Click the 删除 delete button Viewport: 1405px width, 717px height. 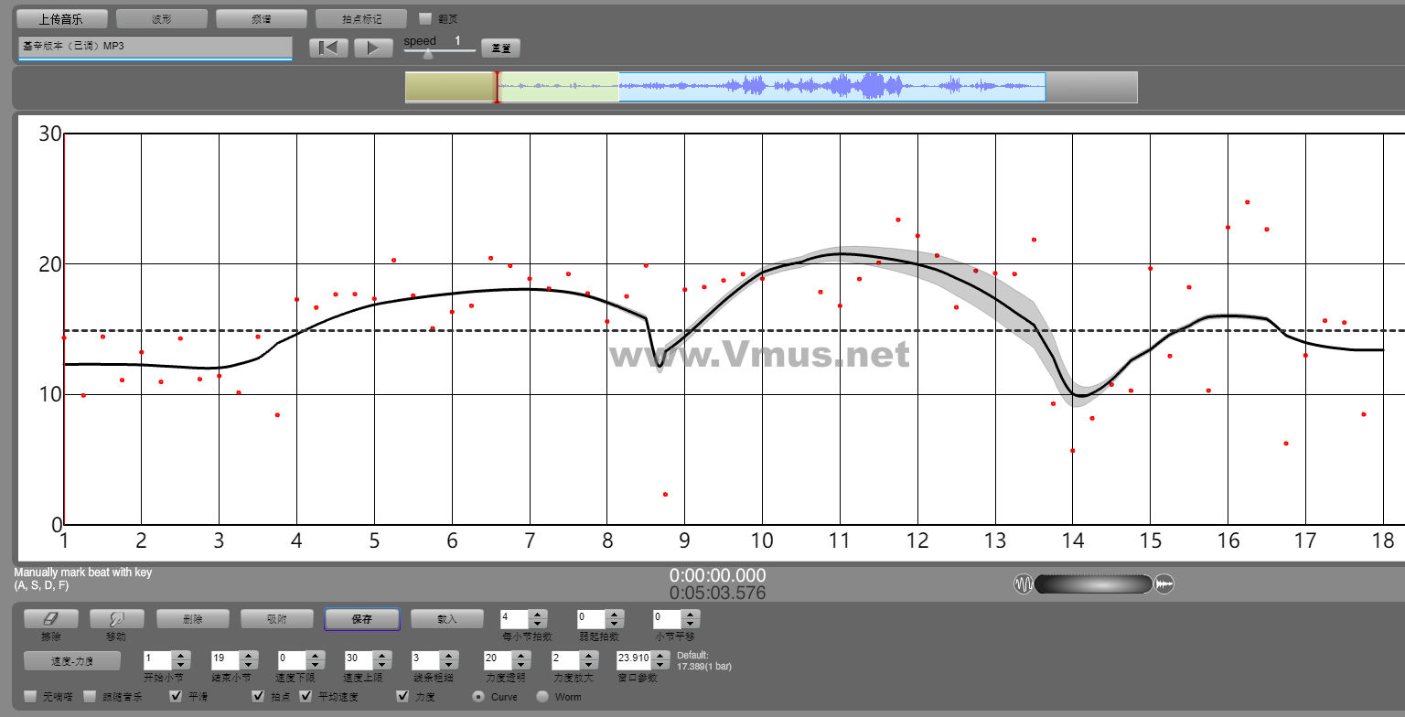coord(192,619)
